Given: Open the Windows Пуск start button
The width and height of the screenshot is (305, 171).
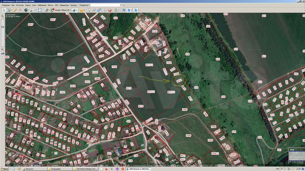Looking at the screenshot, I should click(x=4, y=169).
